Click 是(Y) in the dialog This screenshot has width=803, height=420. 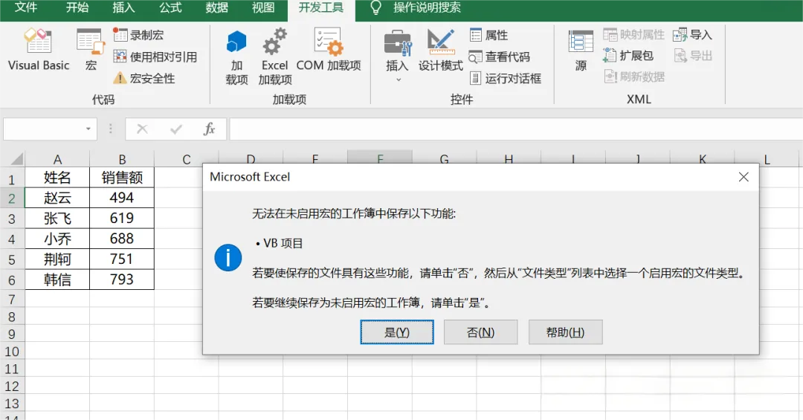click(397, 332)
